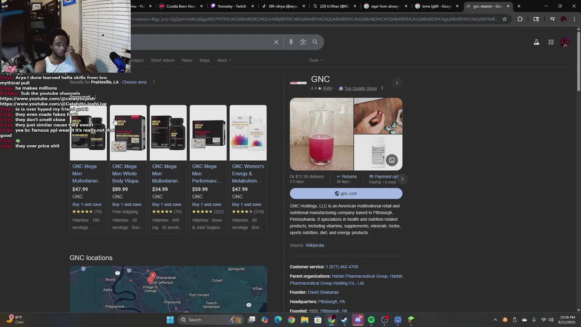Open File Explorer from the taskbar
The image size is (581, 327).
tap(305, 320)
